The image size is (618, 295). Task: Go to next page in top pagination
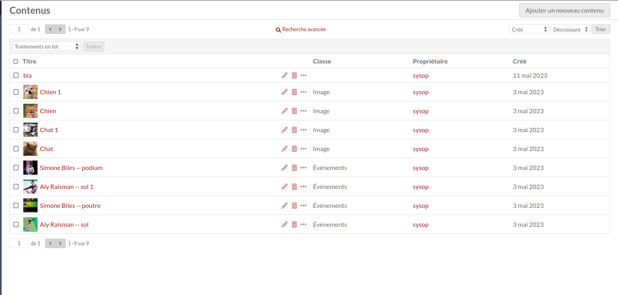click(60, 29)
